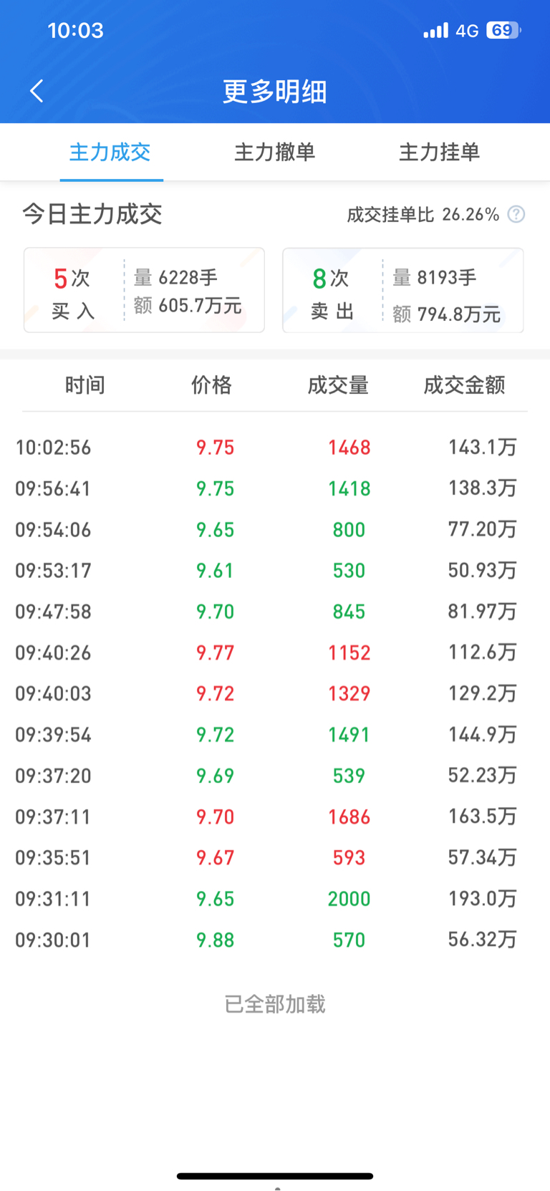Tap the home indicator bar

tap(275, 1176)
